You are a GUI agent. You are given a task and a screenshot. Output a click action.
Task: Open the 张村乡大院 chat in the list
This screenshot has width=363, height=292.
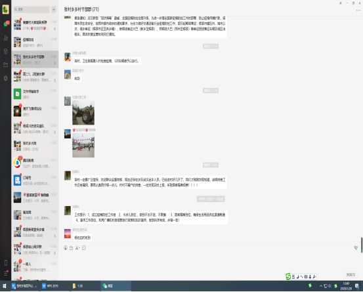(35, 146)
